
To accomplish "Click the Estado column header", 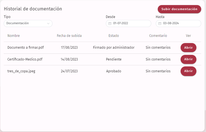I will click(114, 36).
